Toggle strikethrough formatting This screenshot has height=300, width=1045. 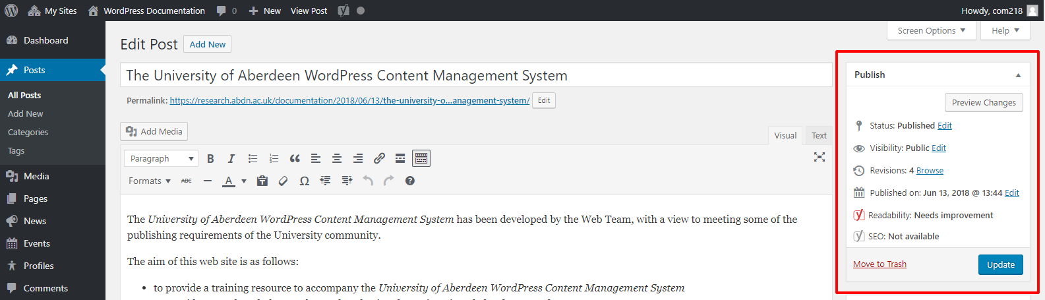[x=187, y=181]
